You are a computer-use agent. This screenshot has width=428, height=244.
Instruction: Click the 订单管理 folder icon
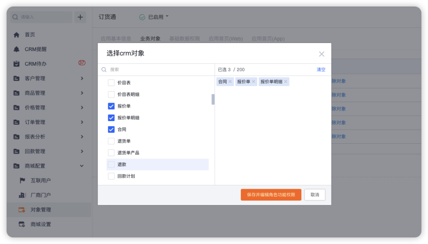(x=17, y=122)
